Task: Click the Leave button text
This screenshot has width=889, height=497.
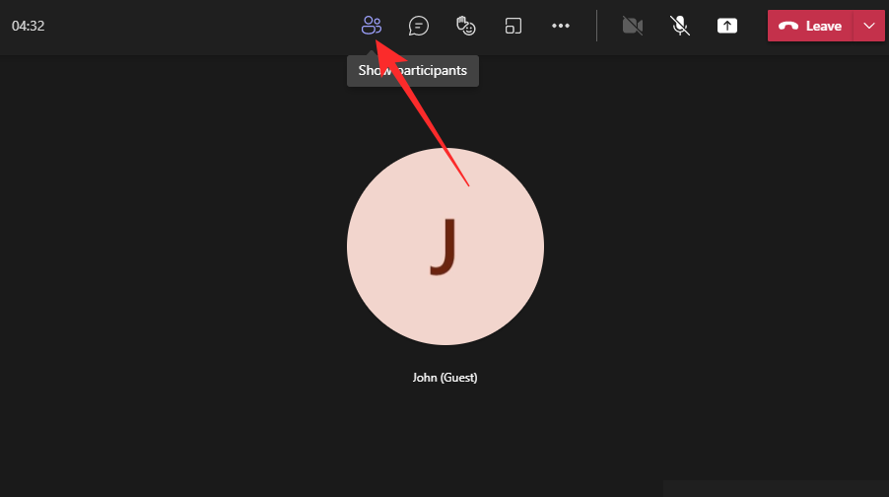Action: pos(823,27)
